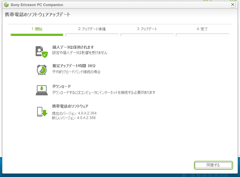240x177 pixels.
Task: Click the new version 4.0.A.2.368 text
Action: tap(74, 118)
